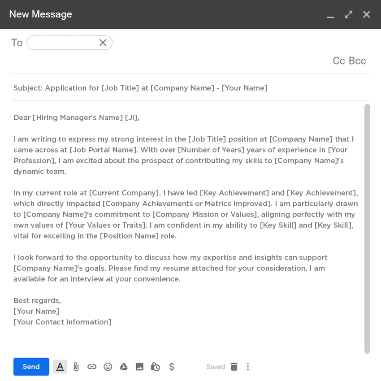Insert a link into the message
381x381 pixels.
click(x=92, y=367)
